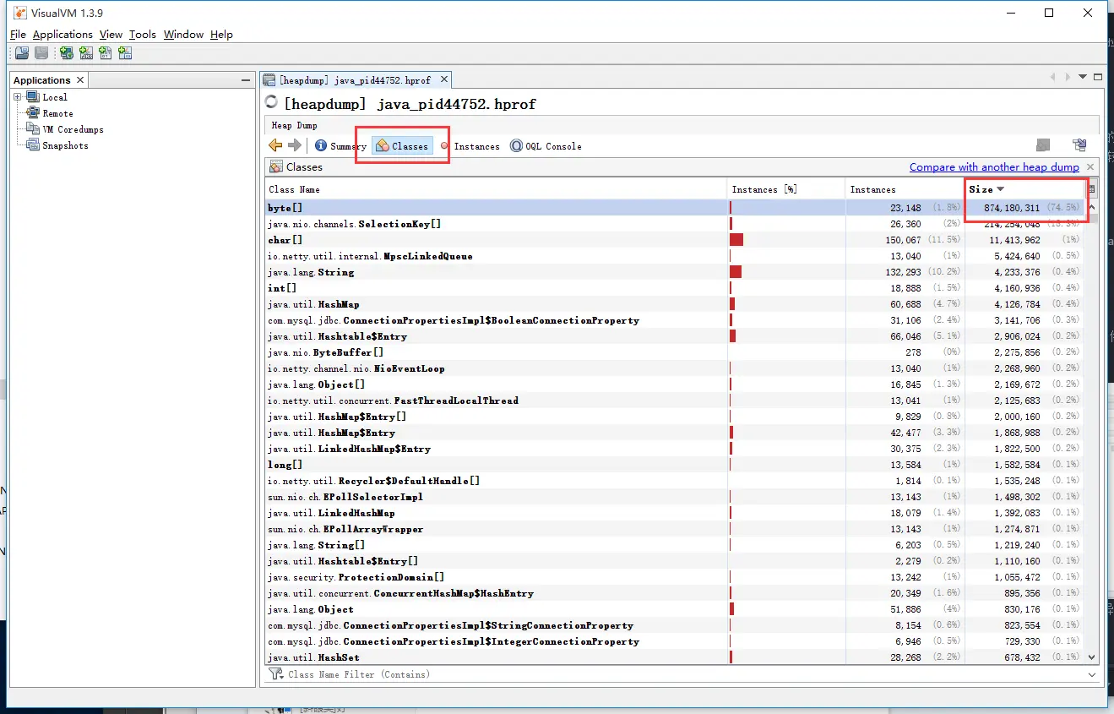This screenshot has height=714, width=1114.
Task: Sort by Instances [%] column header
Action: coord(786,189)
